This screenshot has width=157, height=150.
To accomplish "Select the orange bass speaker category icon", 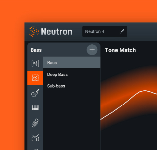I will tap(35, 78).
